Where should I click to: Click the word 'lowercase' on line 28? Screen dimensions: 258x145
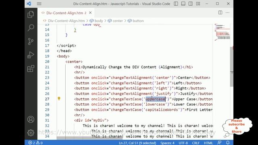point(155,104)
